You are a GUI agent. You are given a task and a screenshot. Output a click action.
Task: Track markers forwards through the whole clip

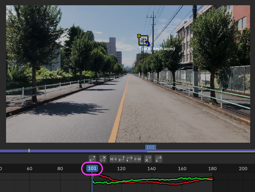point(137,159)
